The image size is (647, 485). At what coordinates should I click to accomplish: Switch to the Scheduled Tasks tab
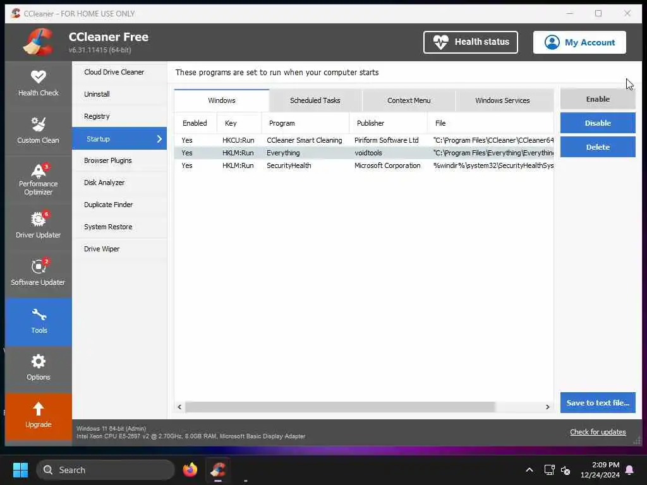coord(315,100)
